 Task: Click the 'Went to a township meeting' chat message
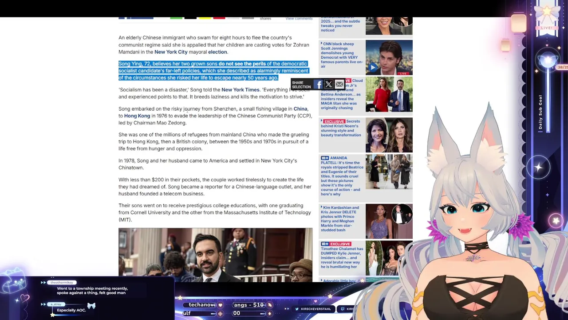(92, 291)
